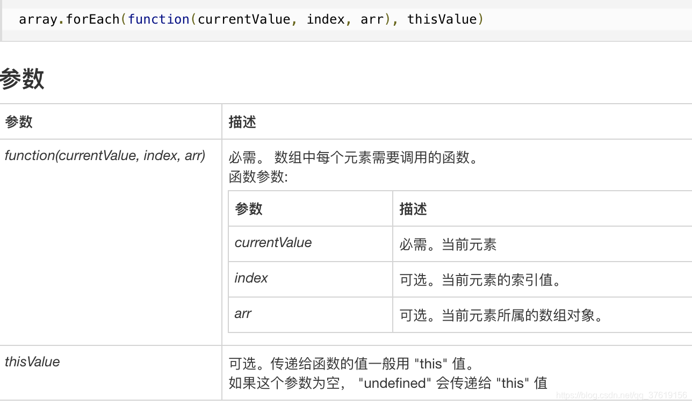Click '必需。当前元素' description cell
The height and width of the screenshot is (405, 692).
tap(543, 244)
